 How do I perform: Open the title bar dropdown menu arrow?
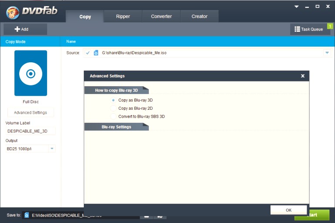click(297, 7)
